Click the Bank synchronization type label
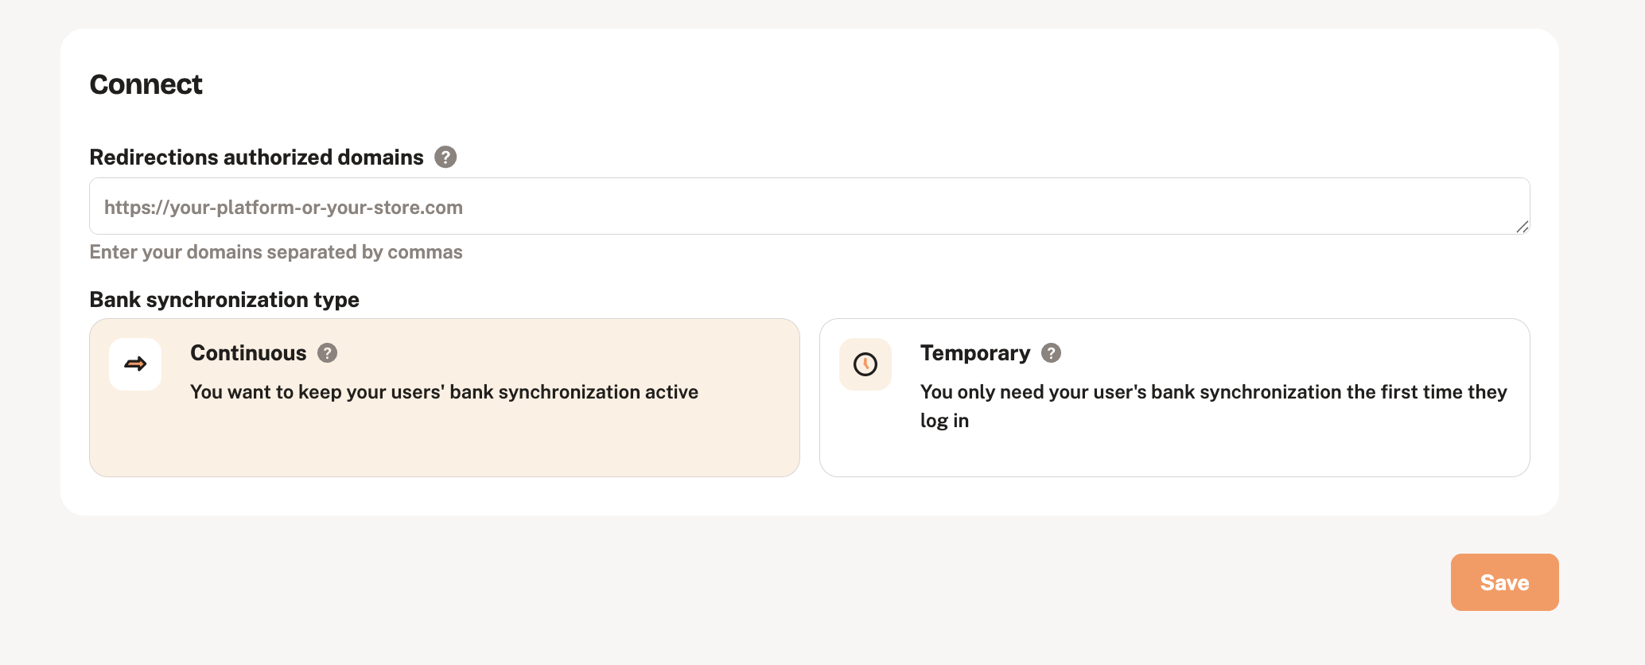Viewport: 1645px width, 665px height. pyautogui.click(x=224, y=300)
